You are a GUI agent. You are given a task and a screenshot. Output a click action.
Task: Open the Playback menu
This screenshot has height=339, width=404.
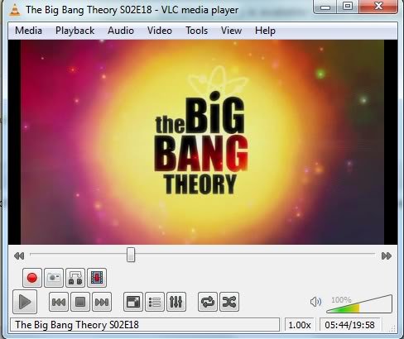coord(75,31)
